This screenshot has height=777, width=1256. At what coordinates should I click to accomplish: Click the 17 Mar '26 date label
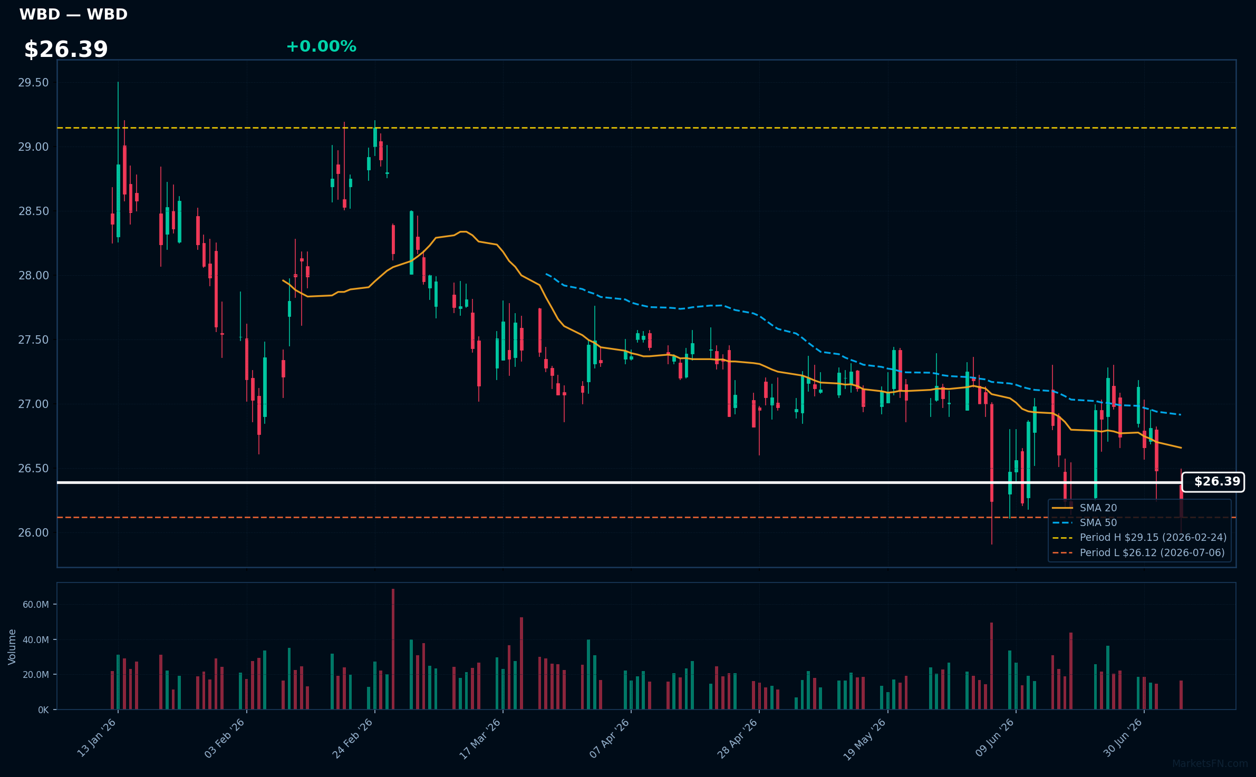click(x=481, y=738)
